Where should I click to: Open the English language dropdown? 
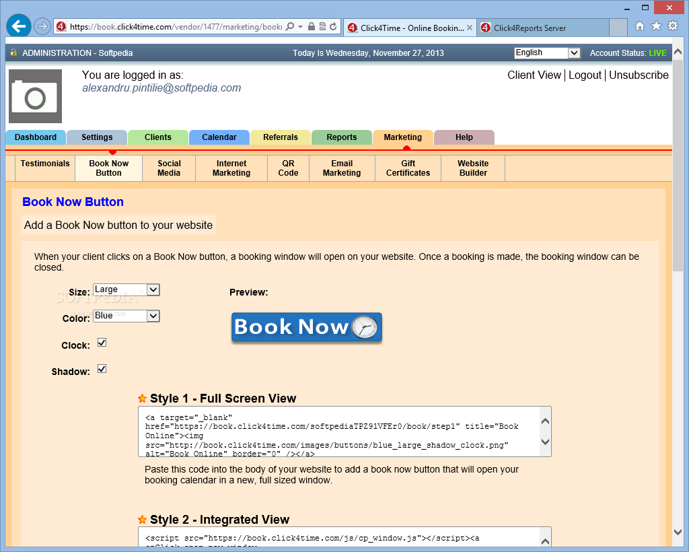pyautogui.click(x=548, y=53)
